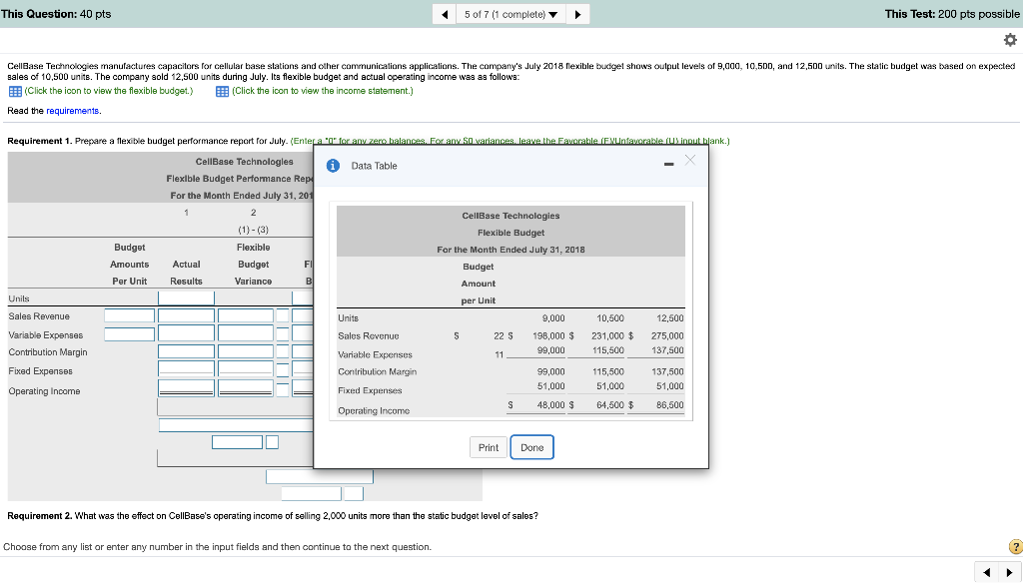The width and height of the screenshot is (1023, 583).
Task: Click Sales Revenue Actual Results field
Action: [186, 315]
